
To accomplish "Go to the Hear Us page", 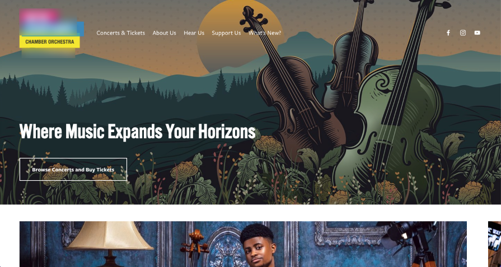I will tap(194, 33).
